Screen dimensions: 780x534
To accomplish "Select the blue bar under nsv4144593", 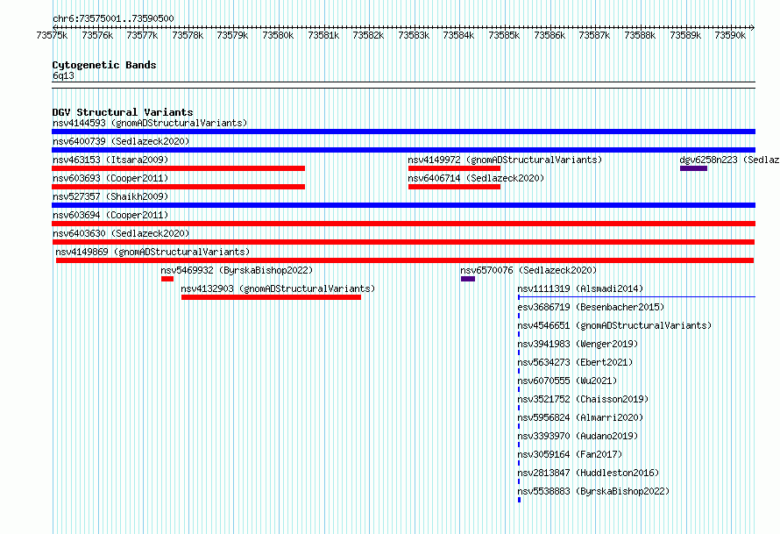I will tap(403, 132).
